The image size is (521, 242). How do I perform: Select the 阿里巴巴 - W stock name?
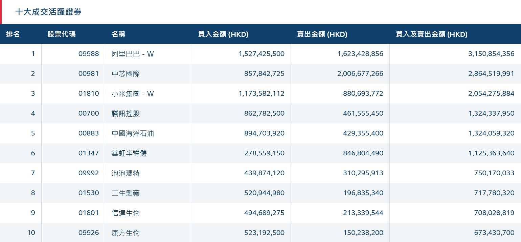coord(133,54)
